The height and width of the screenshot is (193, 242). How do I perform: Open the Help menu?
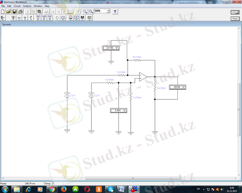[x=47, y=6]
